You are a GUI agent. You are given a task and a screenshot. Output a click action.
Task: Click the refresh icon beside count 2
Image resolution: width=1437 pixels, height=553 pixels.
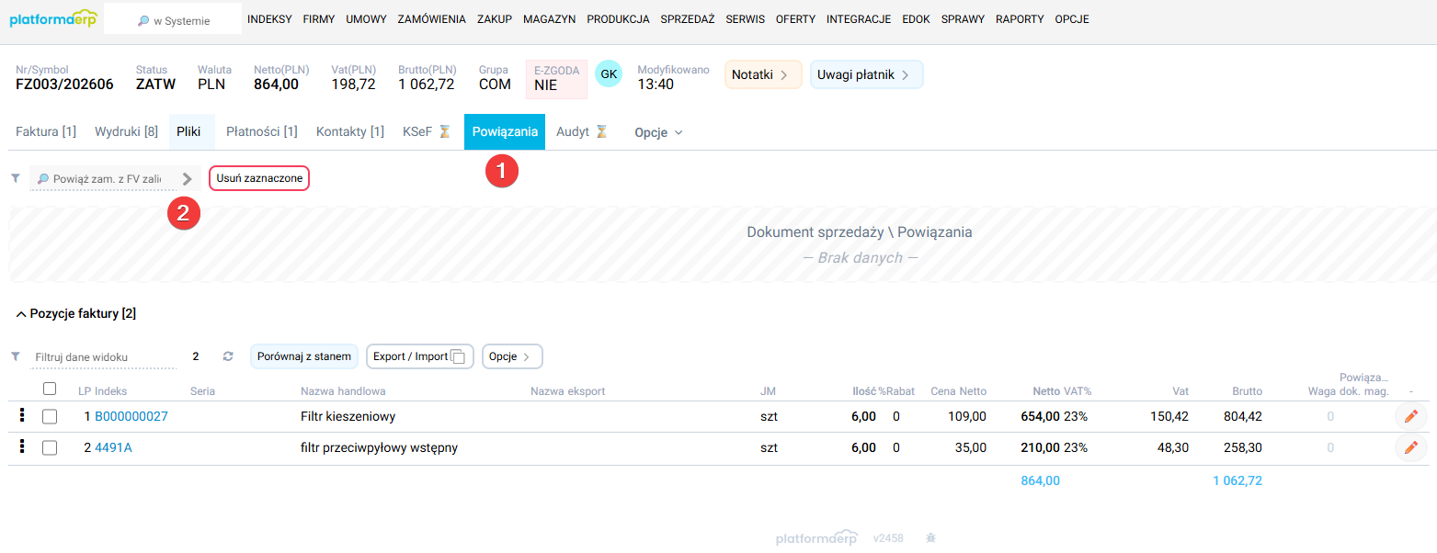[x=228, y=356]
